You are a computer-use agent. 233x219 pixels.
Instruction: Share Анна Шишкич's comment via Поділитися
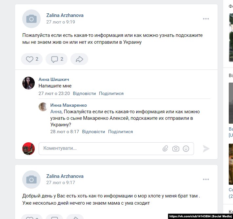111,94
